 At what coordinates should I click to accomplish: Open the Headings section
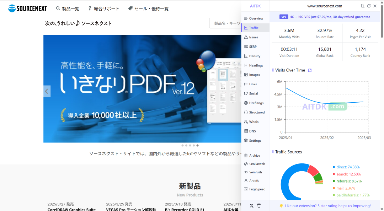[x=255, y=65]
